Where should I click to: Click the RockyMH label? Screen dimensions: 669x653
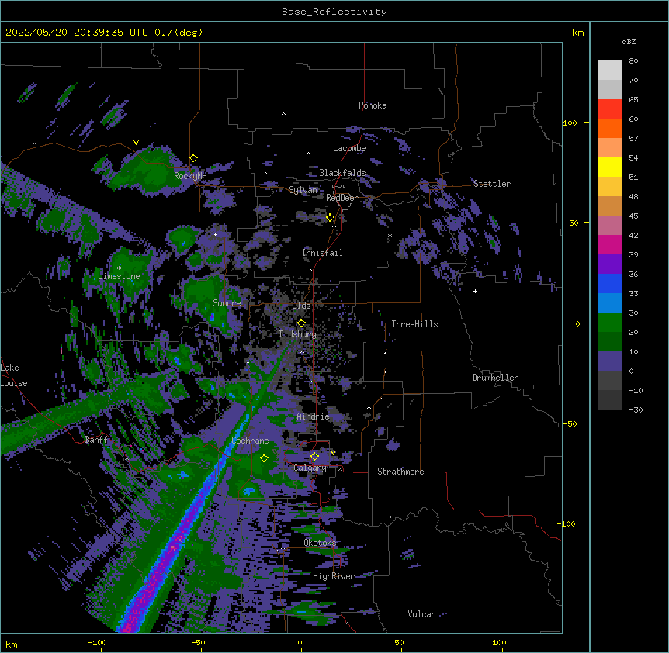pyautogui.click(x=190, y=176)
